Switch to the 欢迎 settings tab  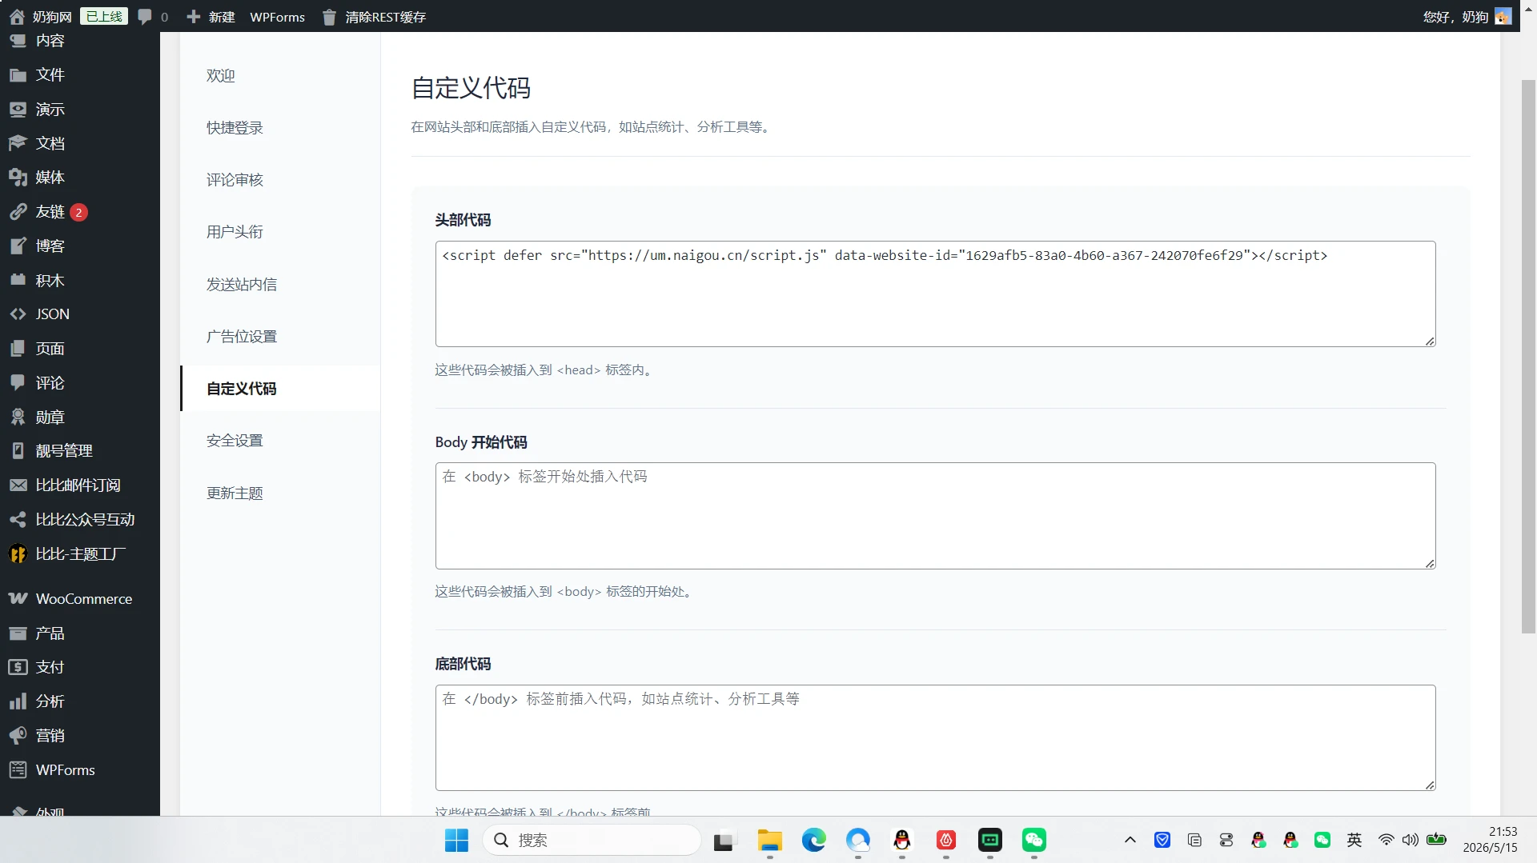point(280,76)
